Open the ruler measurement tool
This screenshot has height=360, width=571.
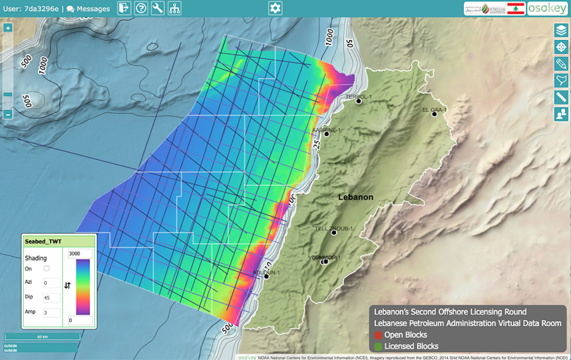(561, 97)
